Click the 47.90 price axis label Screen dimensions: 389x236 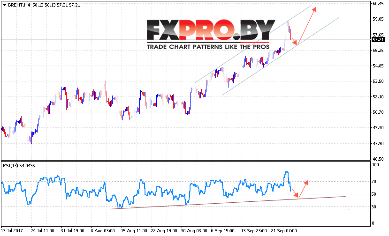tap(378, 144)
